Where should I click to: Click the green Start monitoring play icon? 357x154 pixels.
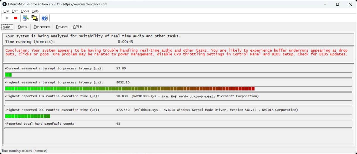[7, 18]
